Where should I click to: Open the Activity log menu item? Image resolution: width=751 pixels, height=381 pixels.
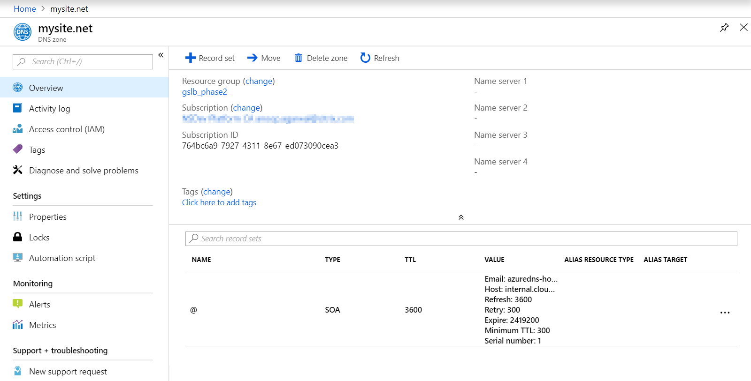(49, 109)
